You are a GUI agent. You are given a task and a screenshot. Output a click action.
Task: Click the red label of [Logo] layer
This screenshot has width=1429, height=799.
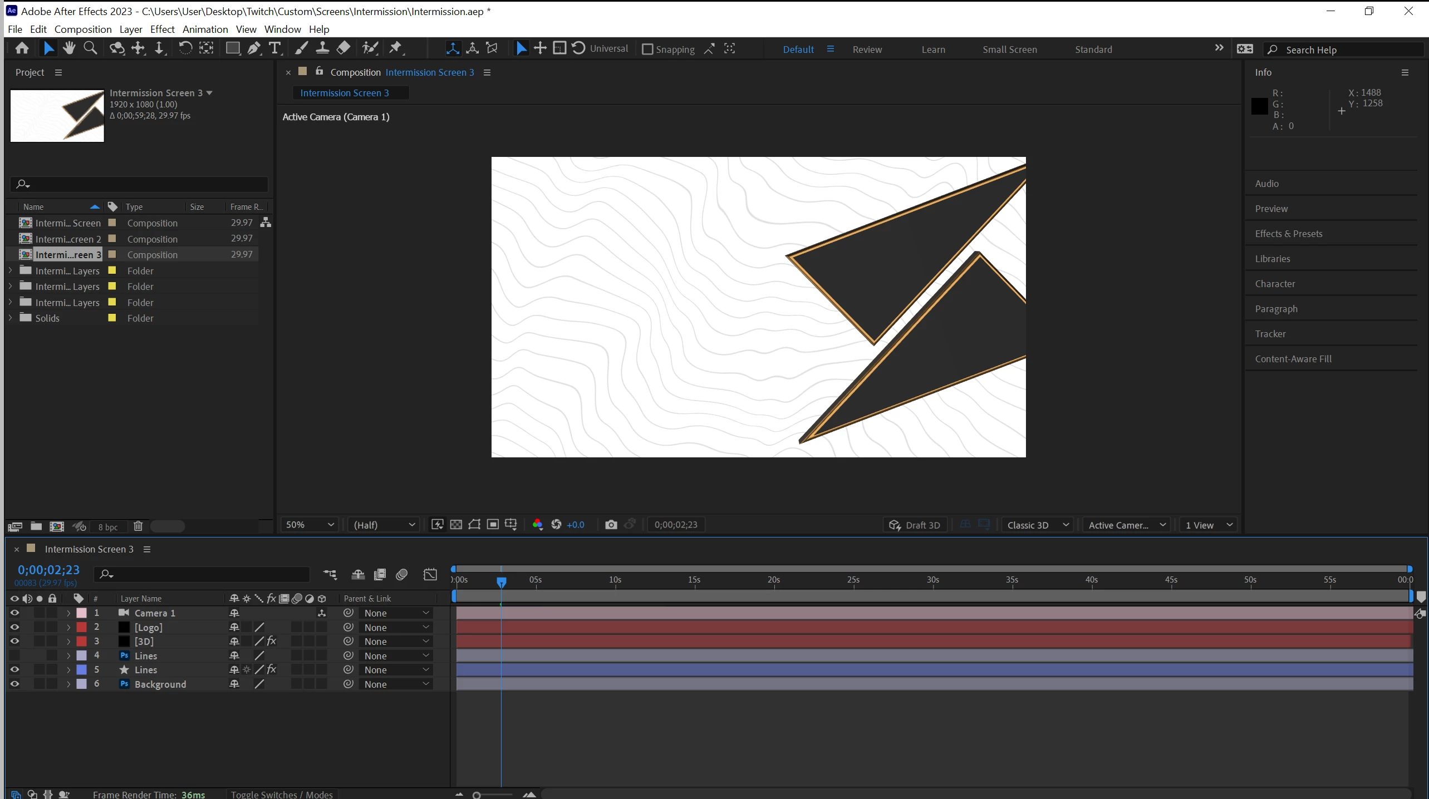81,627
